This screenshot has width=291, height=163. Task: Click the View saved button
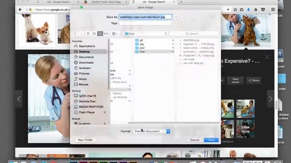click(236, 81)
